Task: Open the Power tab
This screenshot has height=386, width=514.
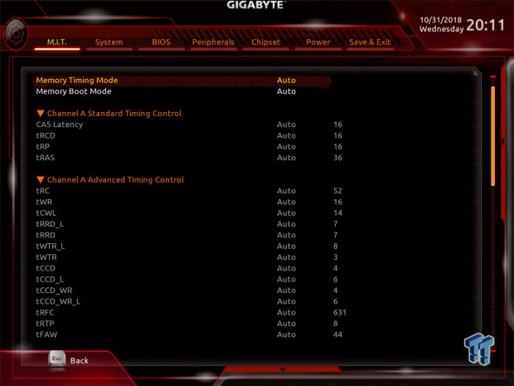Action: (318, 42)
